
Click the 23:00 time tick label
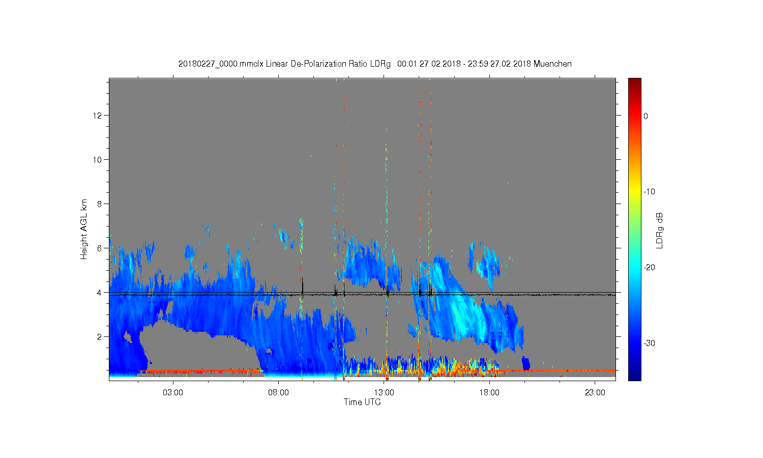[595, 393]
